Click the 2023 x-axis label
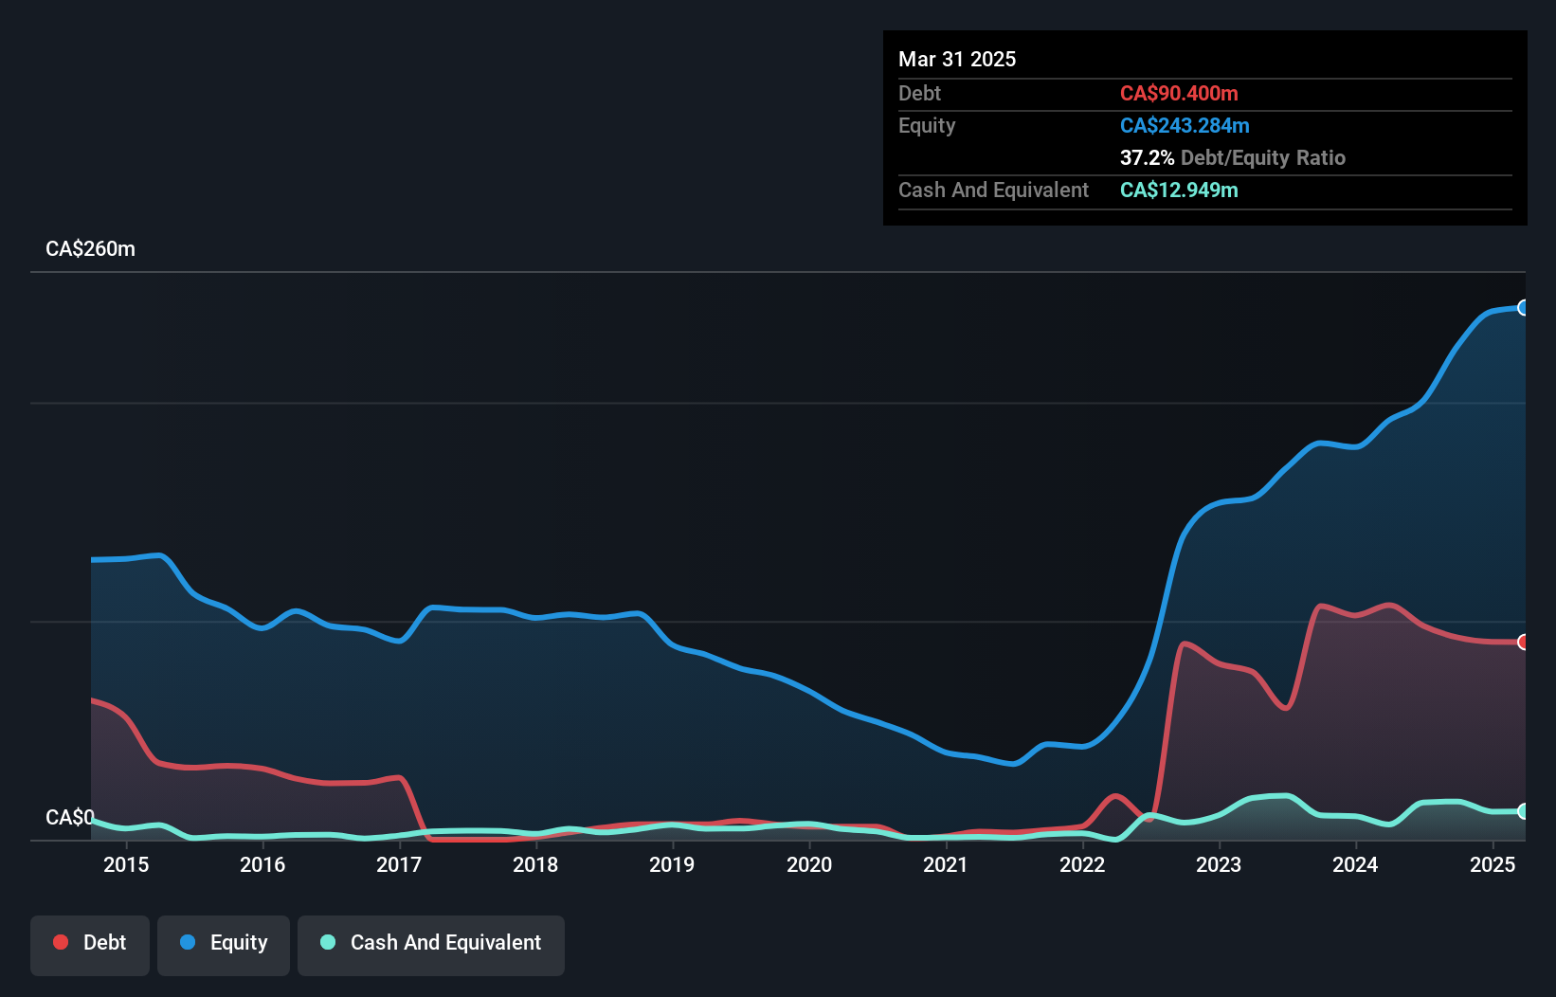This screenshot has height=997, width=1556. click(x=1219, y=864)
